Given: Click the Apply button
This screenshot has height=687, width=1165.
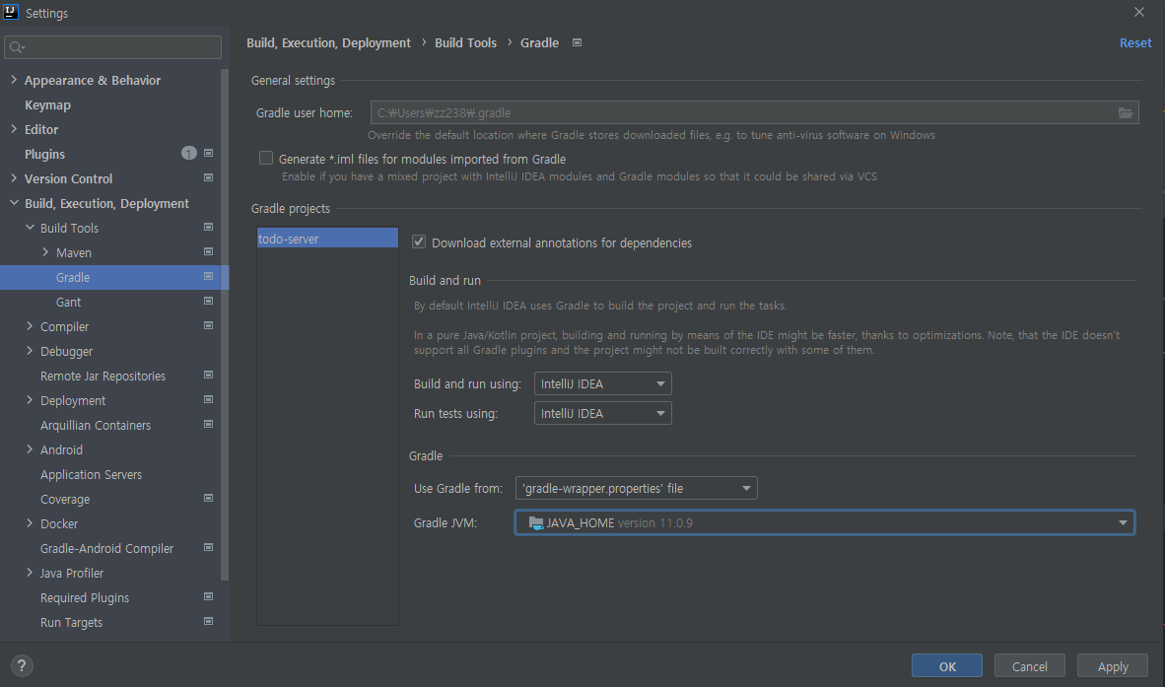Looking at the screenshot, I should [x=1112, y=665].
